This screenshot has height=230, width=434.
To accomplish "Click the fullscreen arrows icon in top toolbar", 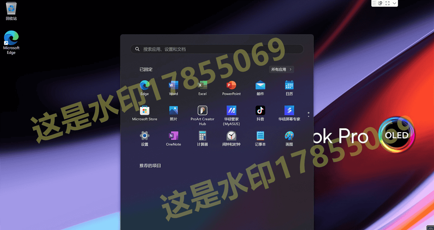I will tap(388, 3).
